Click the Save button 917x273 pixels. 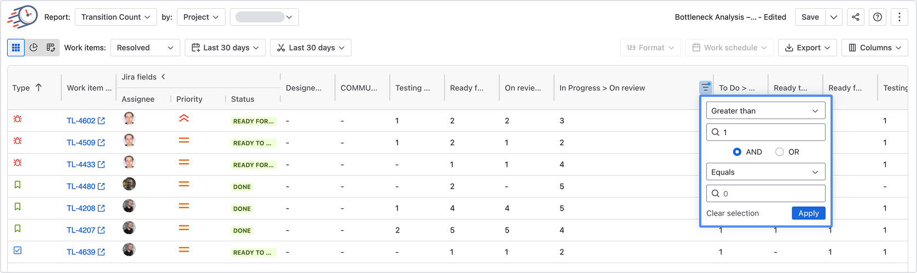[x=810, y=17]
